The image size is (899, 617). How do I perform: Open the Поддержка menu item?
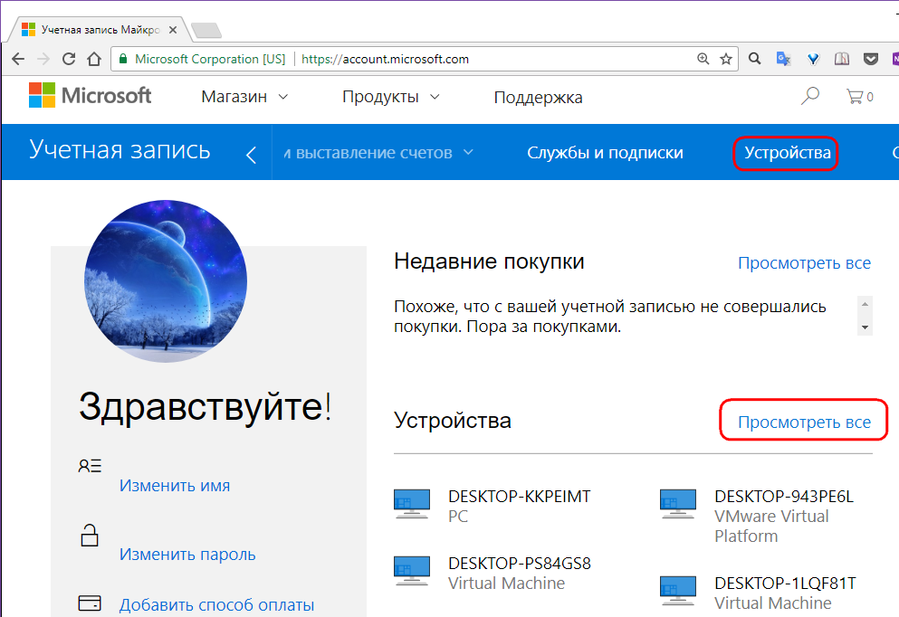click(538, 98)
